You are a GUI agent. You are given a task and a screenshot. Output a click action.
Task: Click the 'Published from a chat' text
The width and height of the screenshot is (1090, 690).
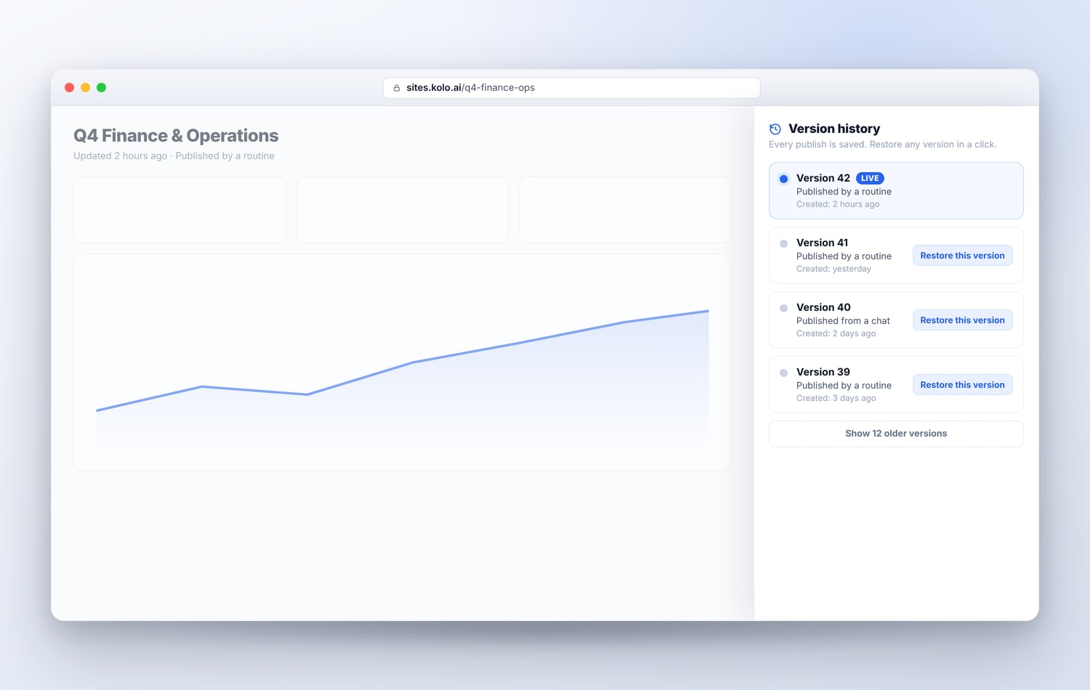[843, 321]
